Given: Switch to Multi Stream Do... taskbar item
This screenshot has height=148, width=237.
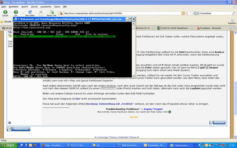Looking at the screenshot, I should pos(129,145).
